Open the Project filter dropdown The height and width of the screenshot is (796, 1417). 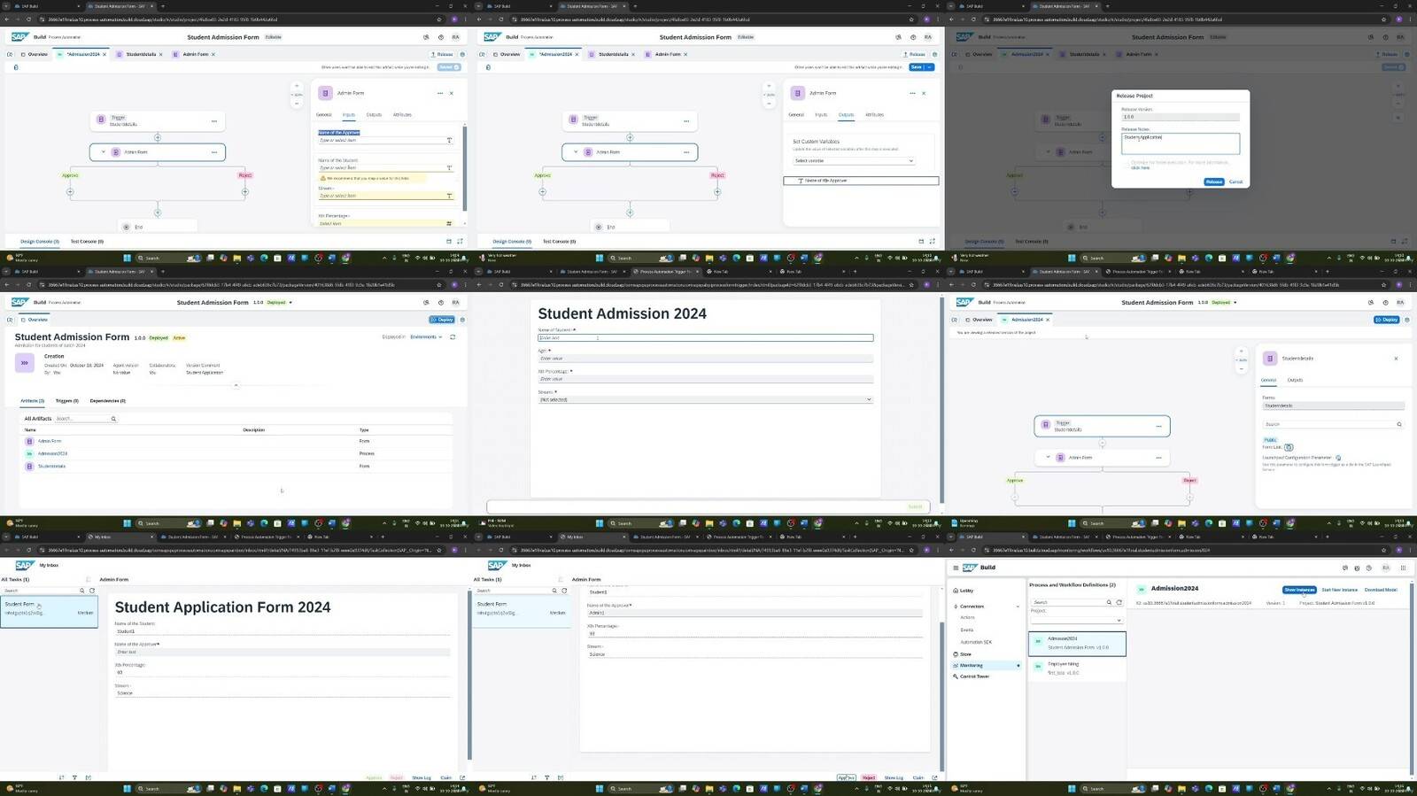[x=1075, y=620]
